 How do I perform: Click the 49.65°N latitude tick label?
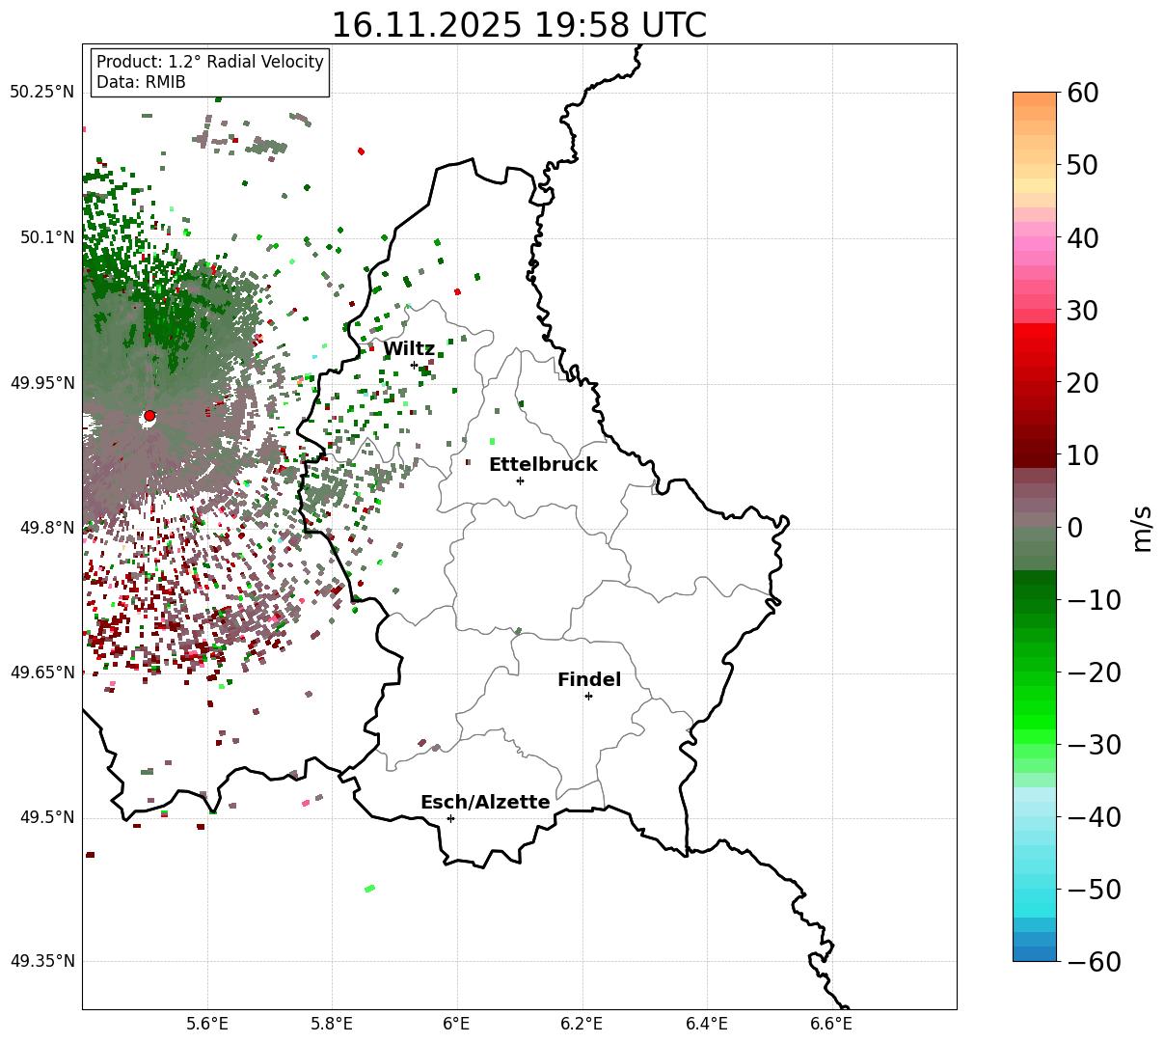pos(41,672)
